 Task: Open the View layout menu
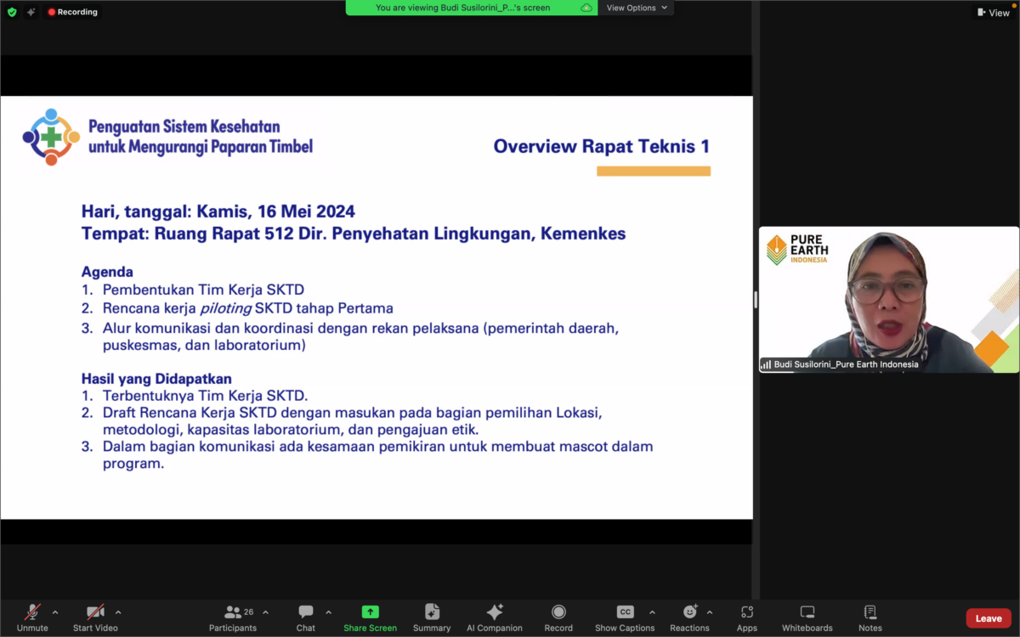[x=993, y=13]
